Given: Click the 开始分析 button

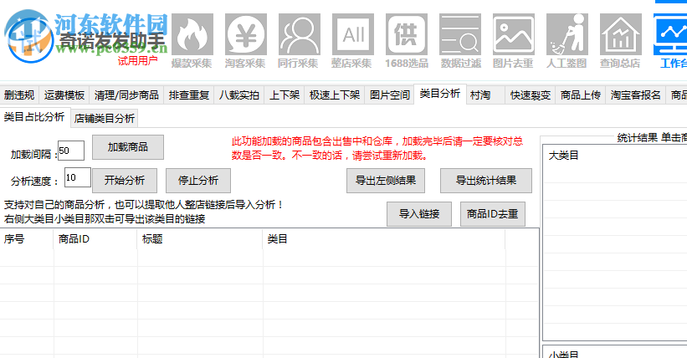Looking at the screenshot, I should coord(125,181).
